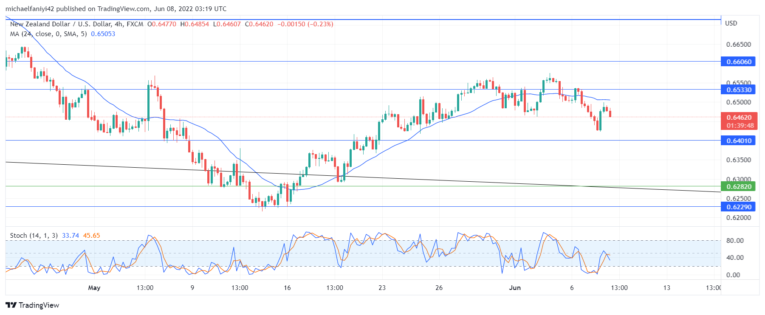Screen dimensions: 765x315
Task: Select the 0.64010 price level label
Action: [738, 141]
